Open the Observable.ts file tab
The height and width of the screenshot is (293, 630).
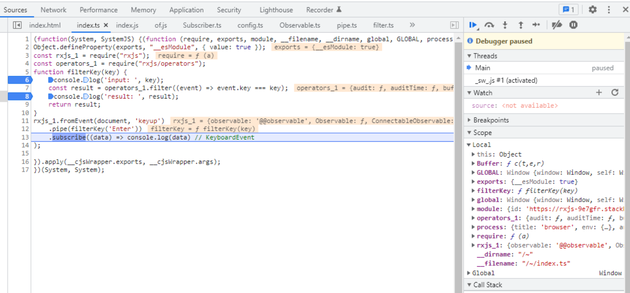(x=300, y=25)
